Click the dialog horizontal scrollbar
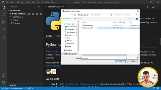The height and width of the screenshot is (90, 161). tap(104, 55)
